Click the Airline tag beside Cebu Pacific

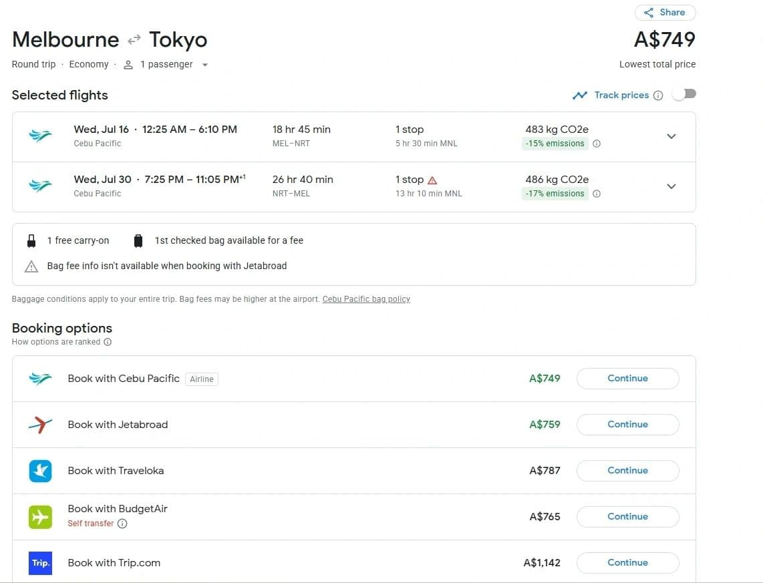(202, 379)
